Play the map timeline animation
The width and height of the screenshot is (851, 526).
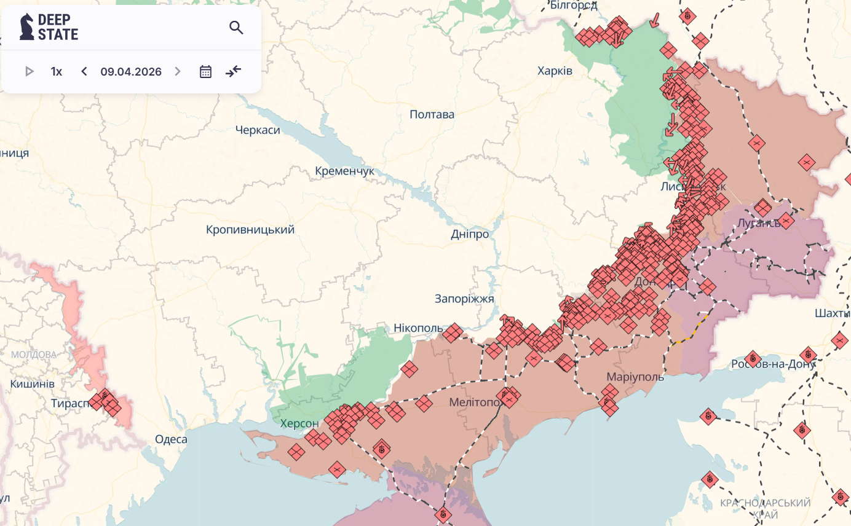(29, 71)
